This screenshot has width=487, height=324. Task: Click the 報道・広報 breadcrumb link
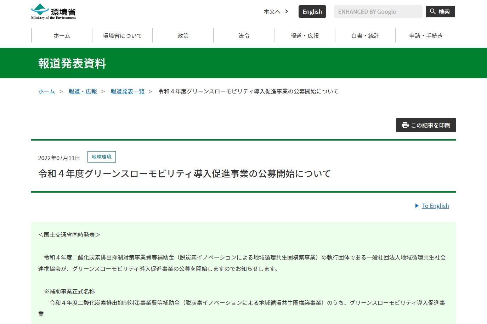(83, 91)
